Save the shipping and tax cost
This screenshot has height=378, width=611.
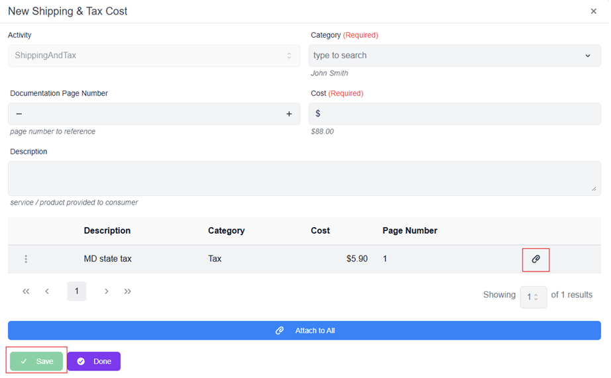pos(36,361)
